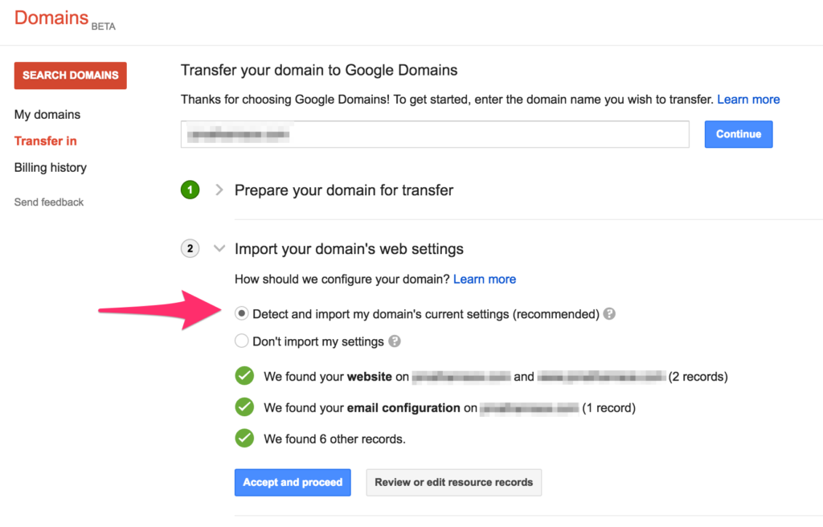The image size is (823, 527).
Task: Click 'We found 6 other records.' text
Action: 334,439
